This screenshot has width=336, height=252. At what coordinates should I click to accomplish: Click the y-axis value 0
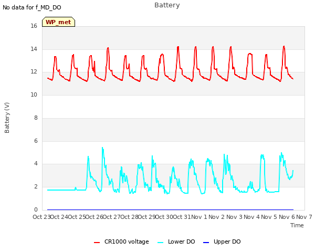tap(36, 209)
